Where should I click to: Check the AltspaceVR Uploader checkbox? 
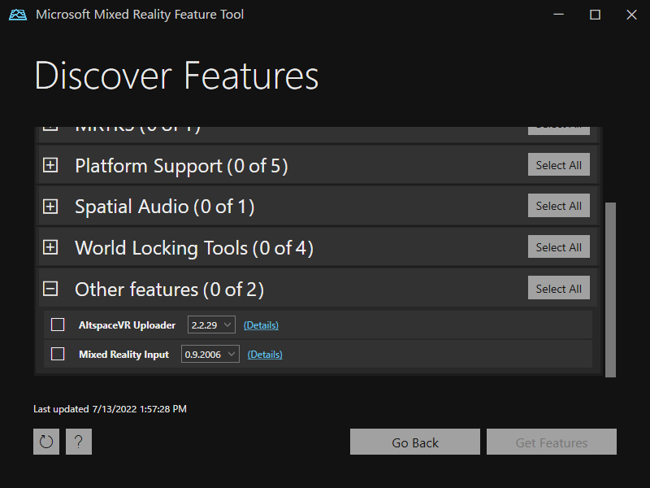[x=58, y=325]
